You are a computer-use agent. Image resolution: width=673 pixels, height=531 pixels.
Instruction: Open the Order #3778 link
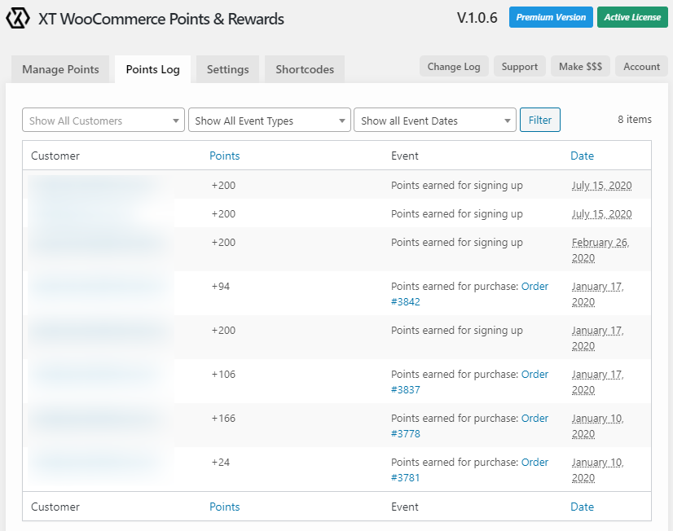(469, 426)
